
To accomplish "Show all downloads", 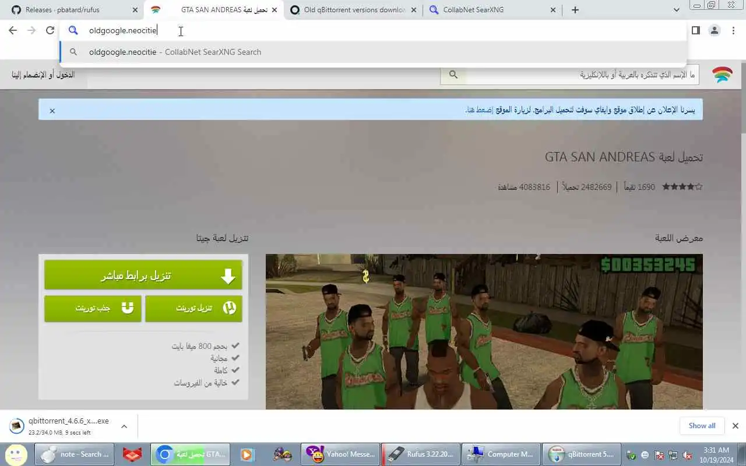I will click(702, 426).
